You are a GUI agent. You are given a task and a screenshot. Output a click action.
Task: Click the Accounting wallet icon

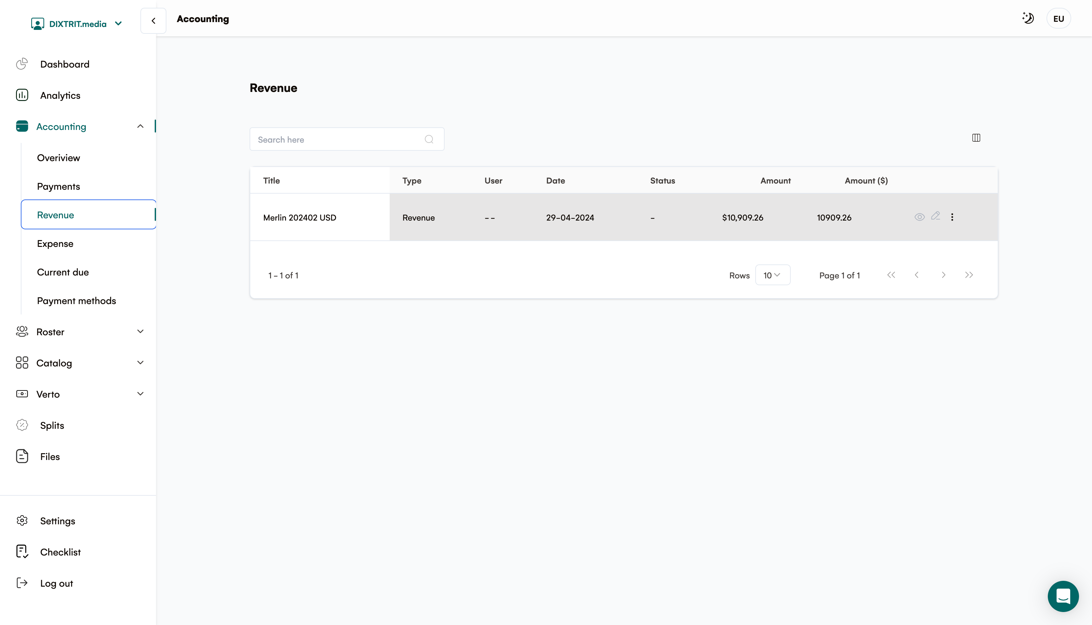click(22, 126)
